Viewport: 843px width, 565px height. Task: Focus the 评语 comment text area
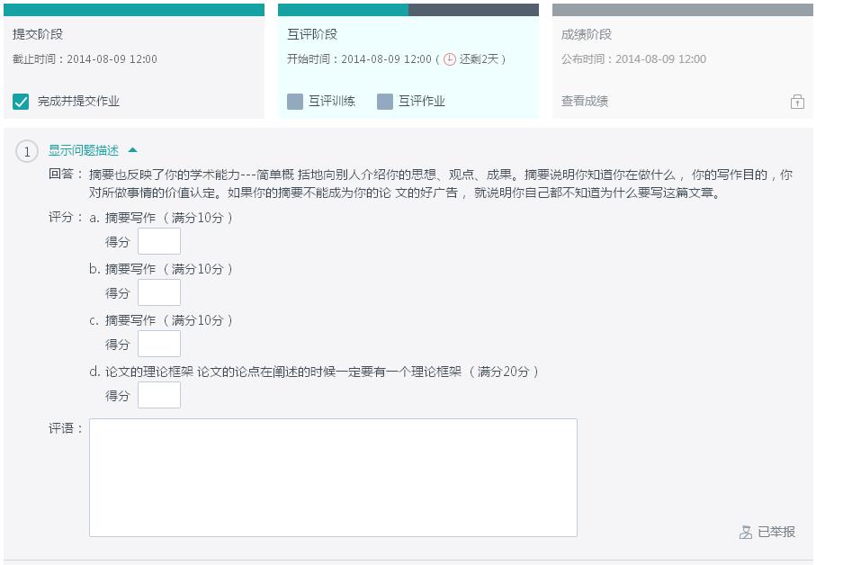coord(333,477)
